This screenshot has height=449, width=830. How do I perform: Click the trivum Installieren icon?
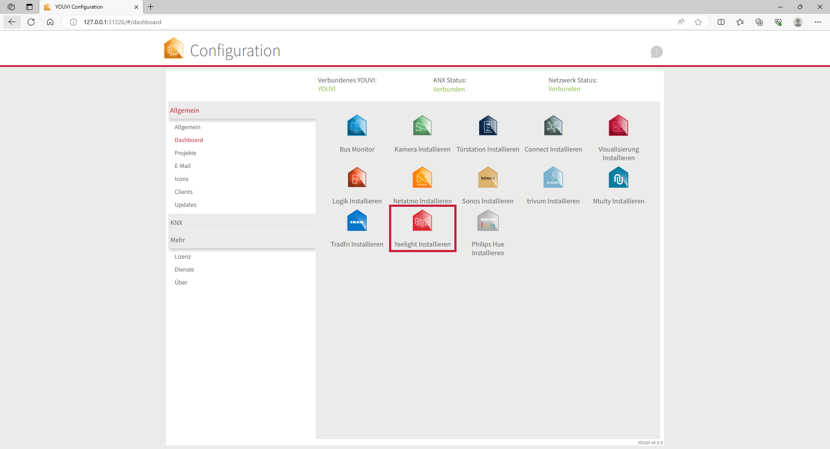(553, 177)
